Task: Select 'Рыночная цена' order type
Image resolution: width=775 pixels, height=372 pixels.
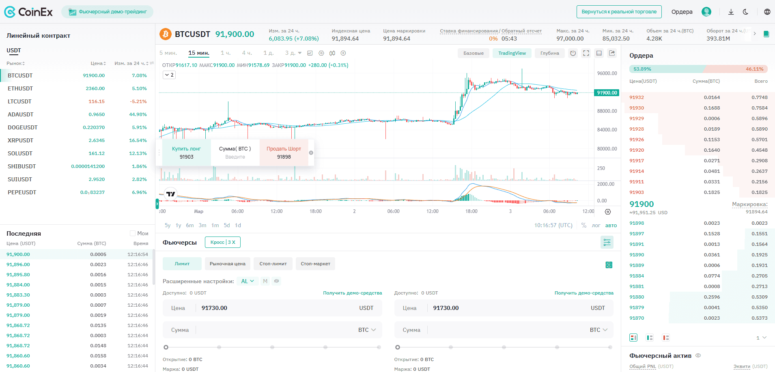Action: tap(228, 264)
